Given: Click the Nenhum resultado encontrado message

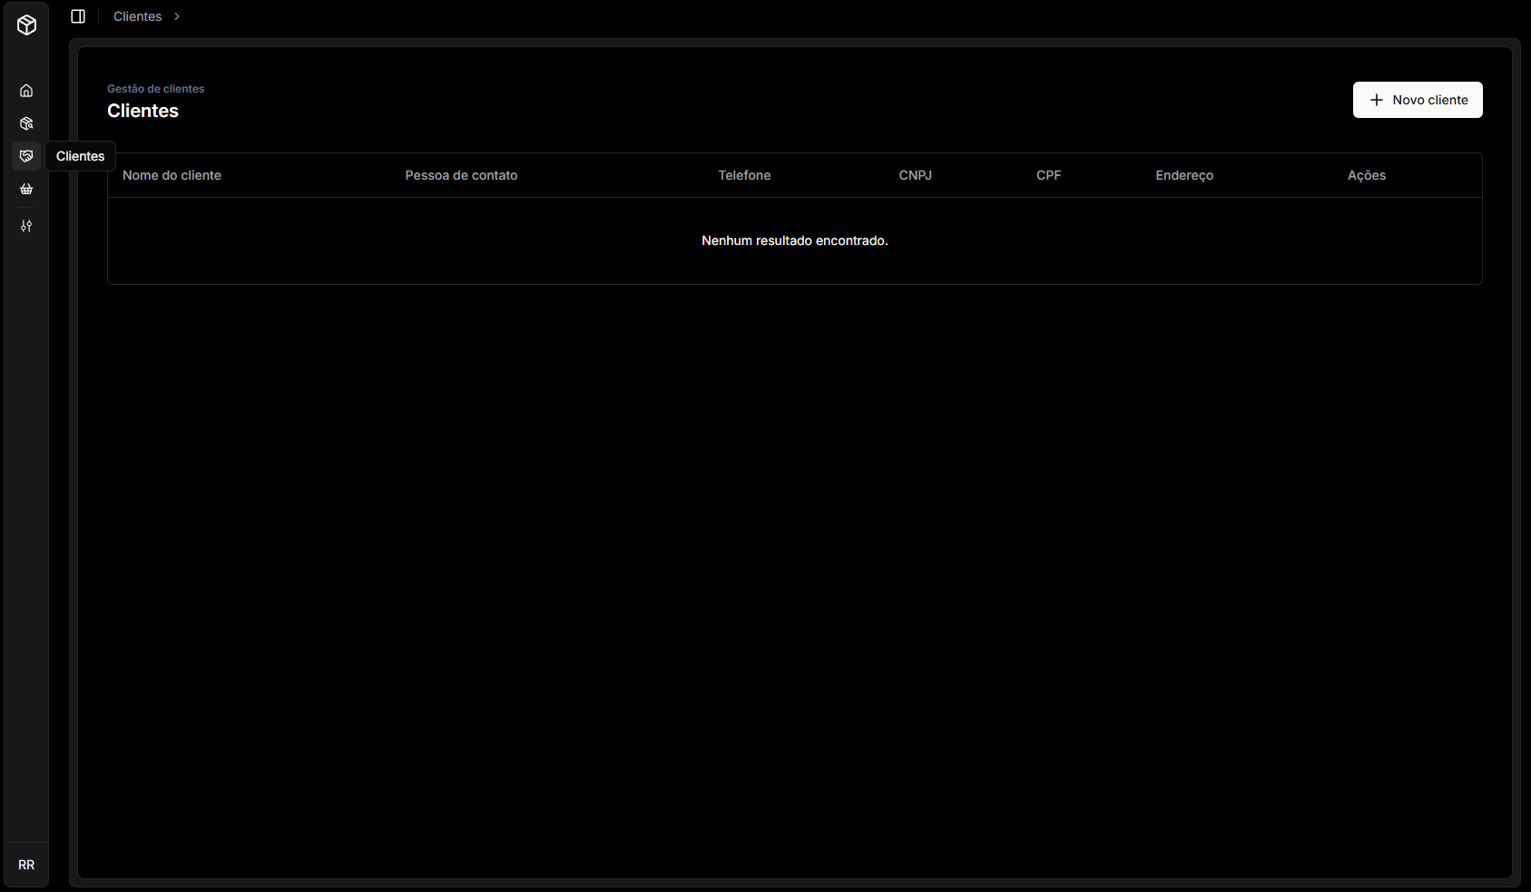Looking at the screenshot, I should tap(795, 240).
